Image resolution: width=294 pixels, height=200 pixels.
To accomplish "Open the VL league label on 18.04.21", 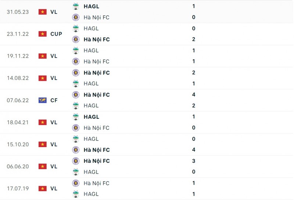I will [x=54, y=122].
